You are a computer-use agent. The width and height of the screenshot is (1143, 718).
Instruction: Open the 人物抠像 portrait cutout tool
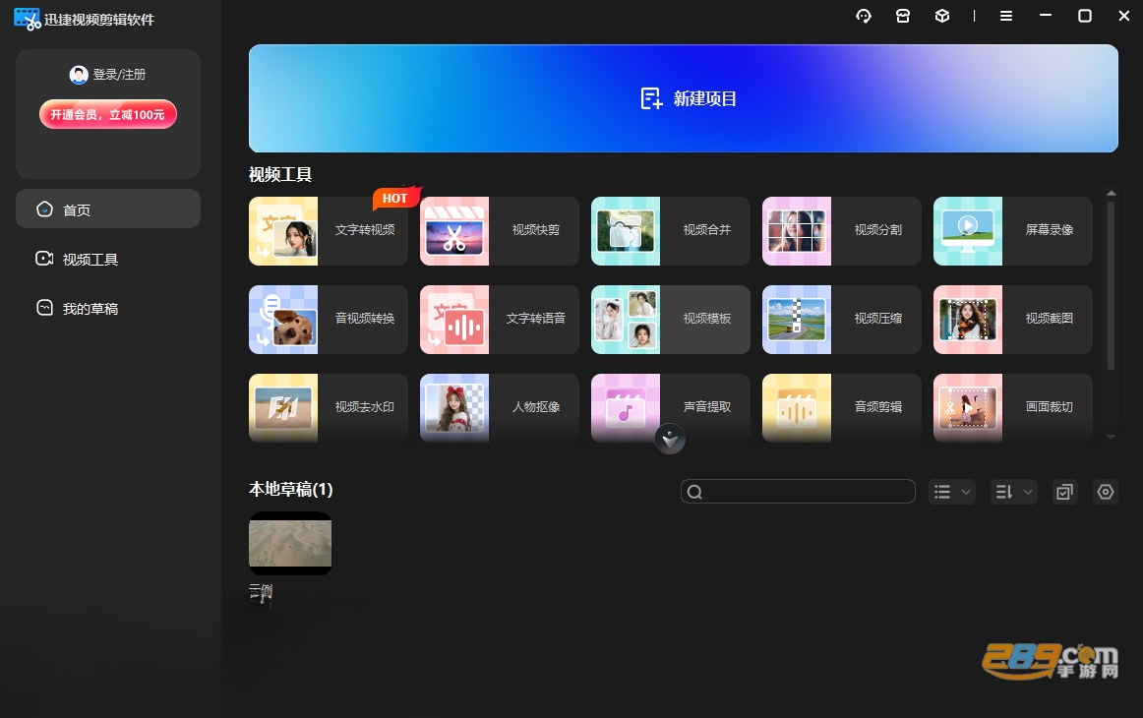click(x=500, y=408)
